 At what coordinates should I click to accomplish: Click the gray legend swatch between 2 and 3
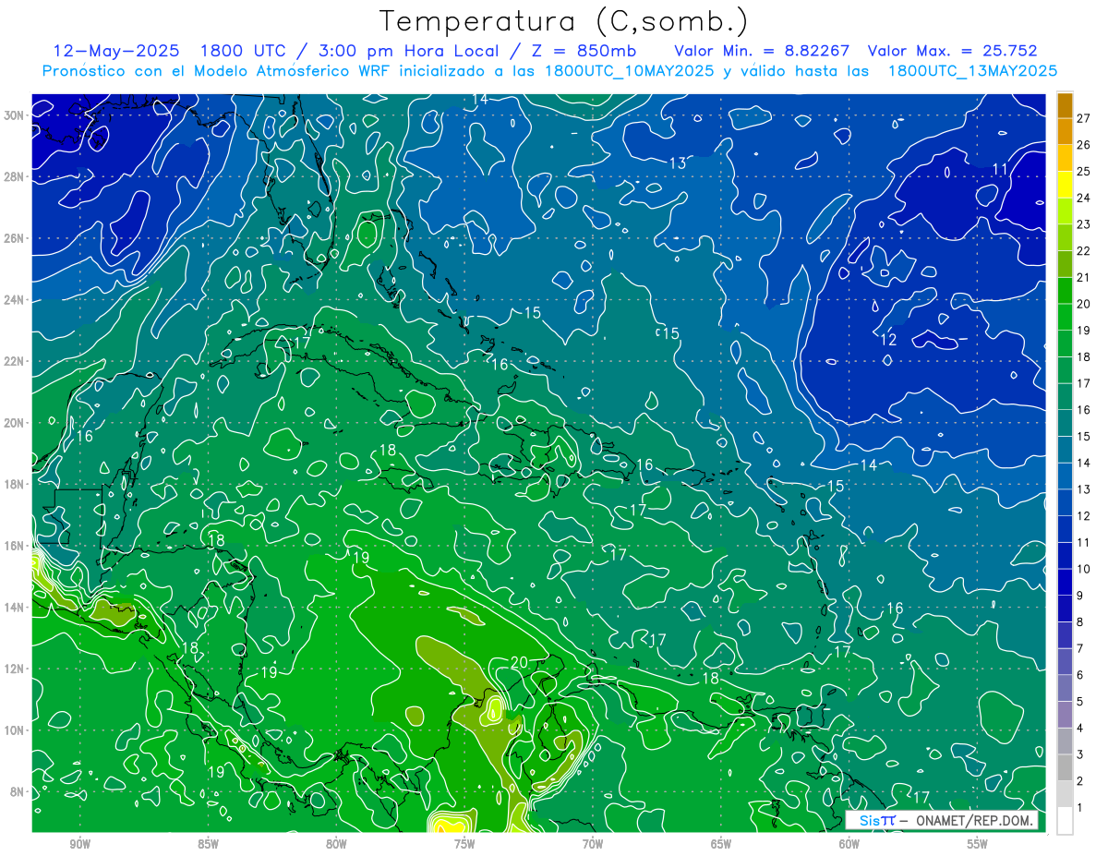1065,768
